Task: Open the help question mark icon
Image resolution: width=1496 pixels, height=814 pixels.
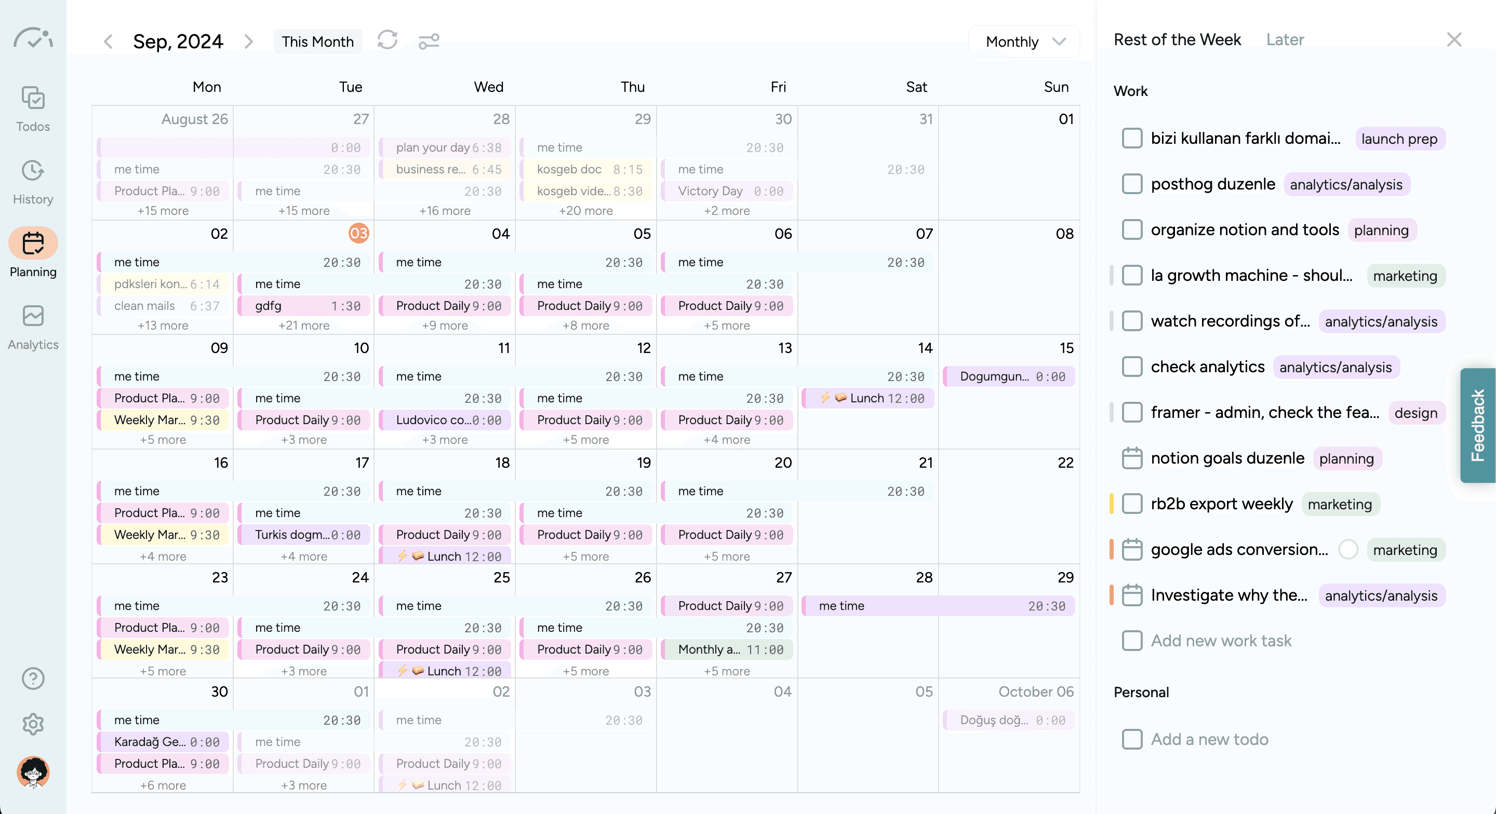Action: click(x=33, y=678)
